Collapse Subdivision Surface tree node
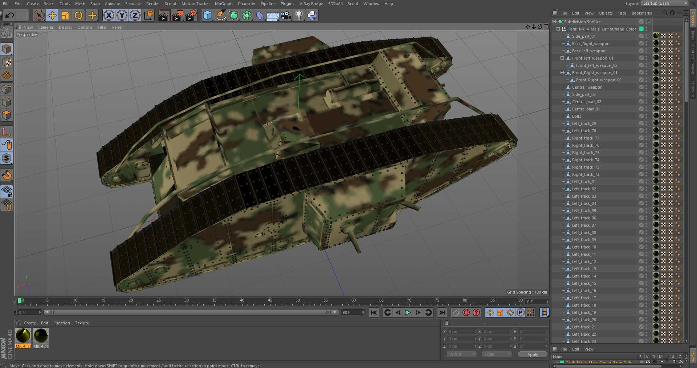Screen dimensions: 697x368 click(554, 22)
